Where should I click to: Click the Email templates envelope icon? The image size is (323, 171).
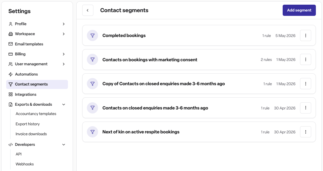click(11, 44)
